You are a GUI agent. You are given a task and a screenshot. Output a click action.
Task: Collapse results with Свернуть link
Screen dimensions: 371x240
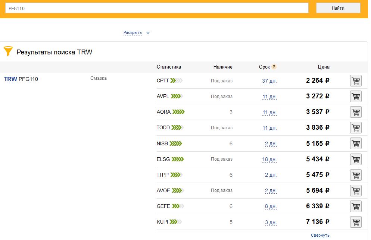click(320, 235)
